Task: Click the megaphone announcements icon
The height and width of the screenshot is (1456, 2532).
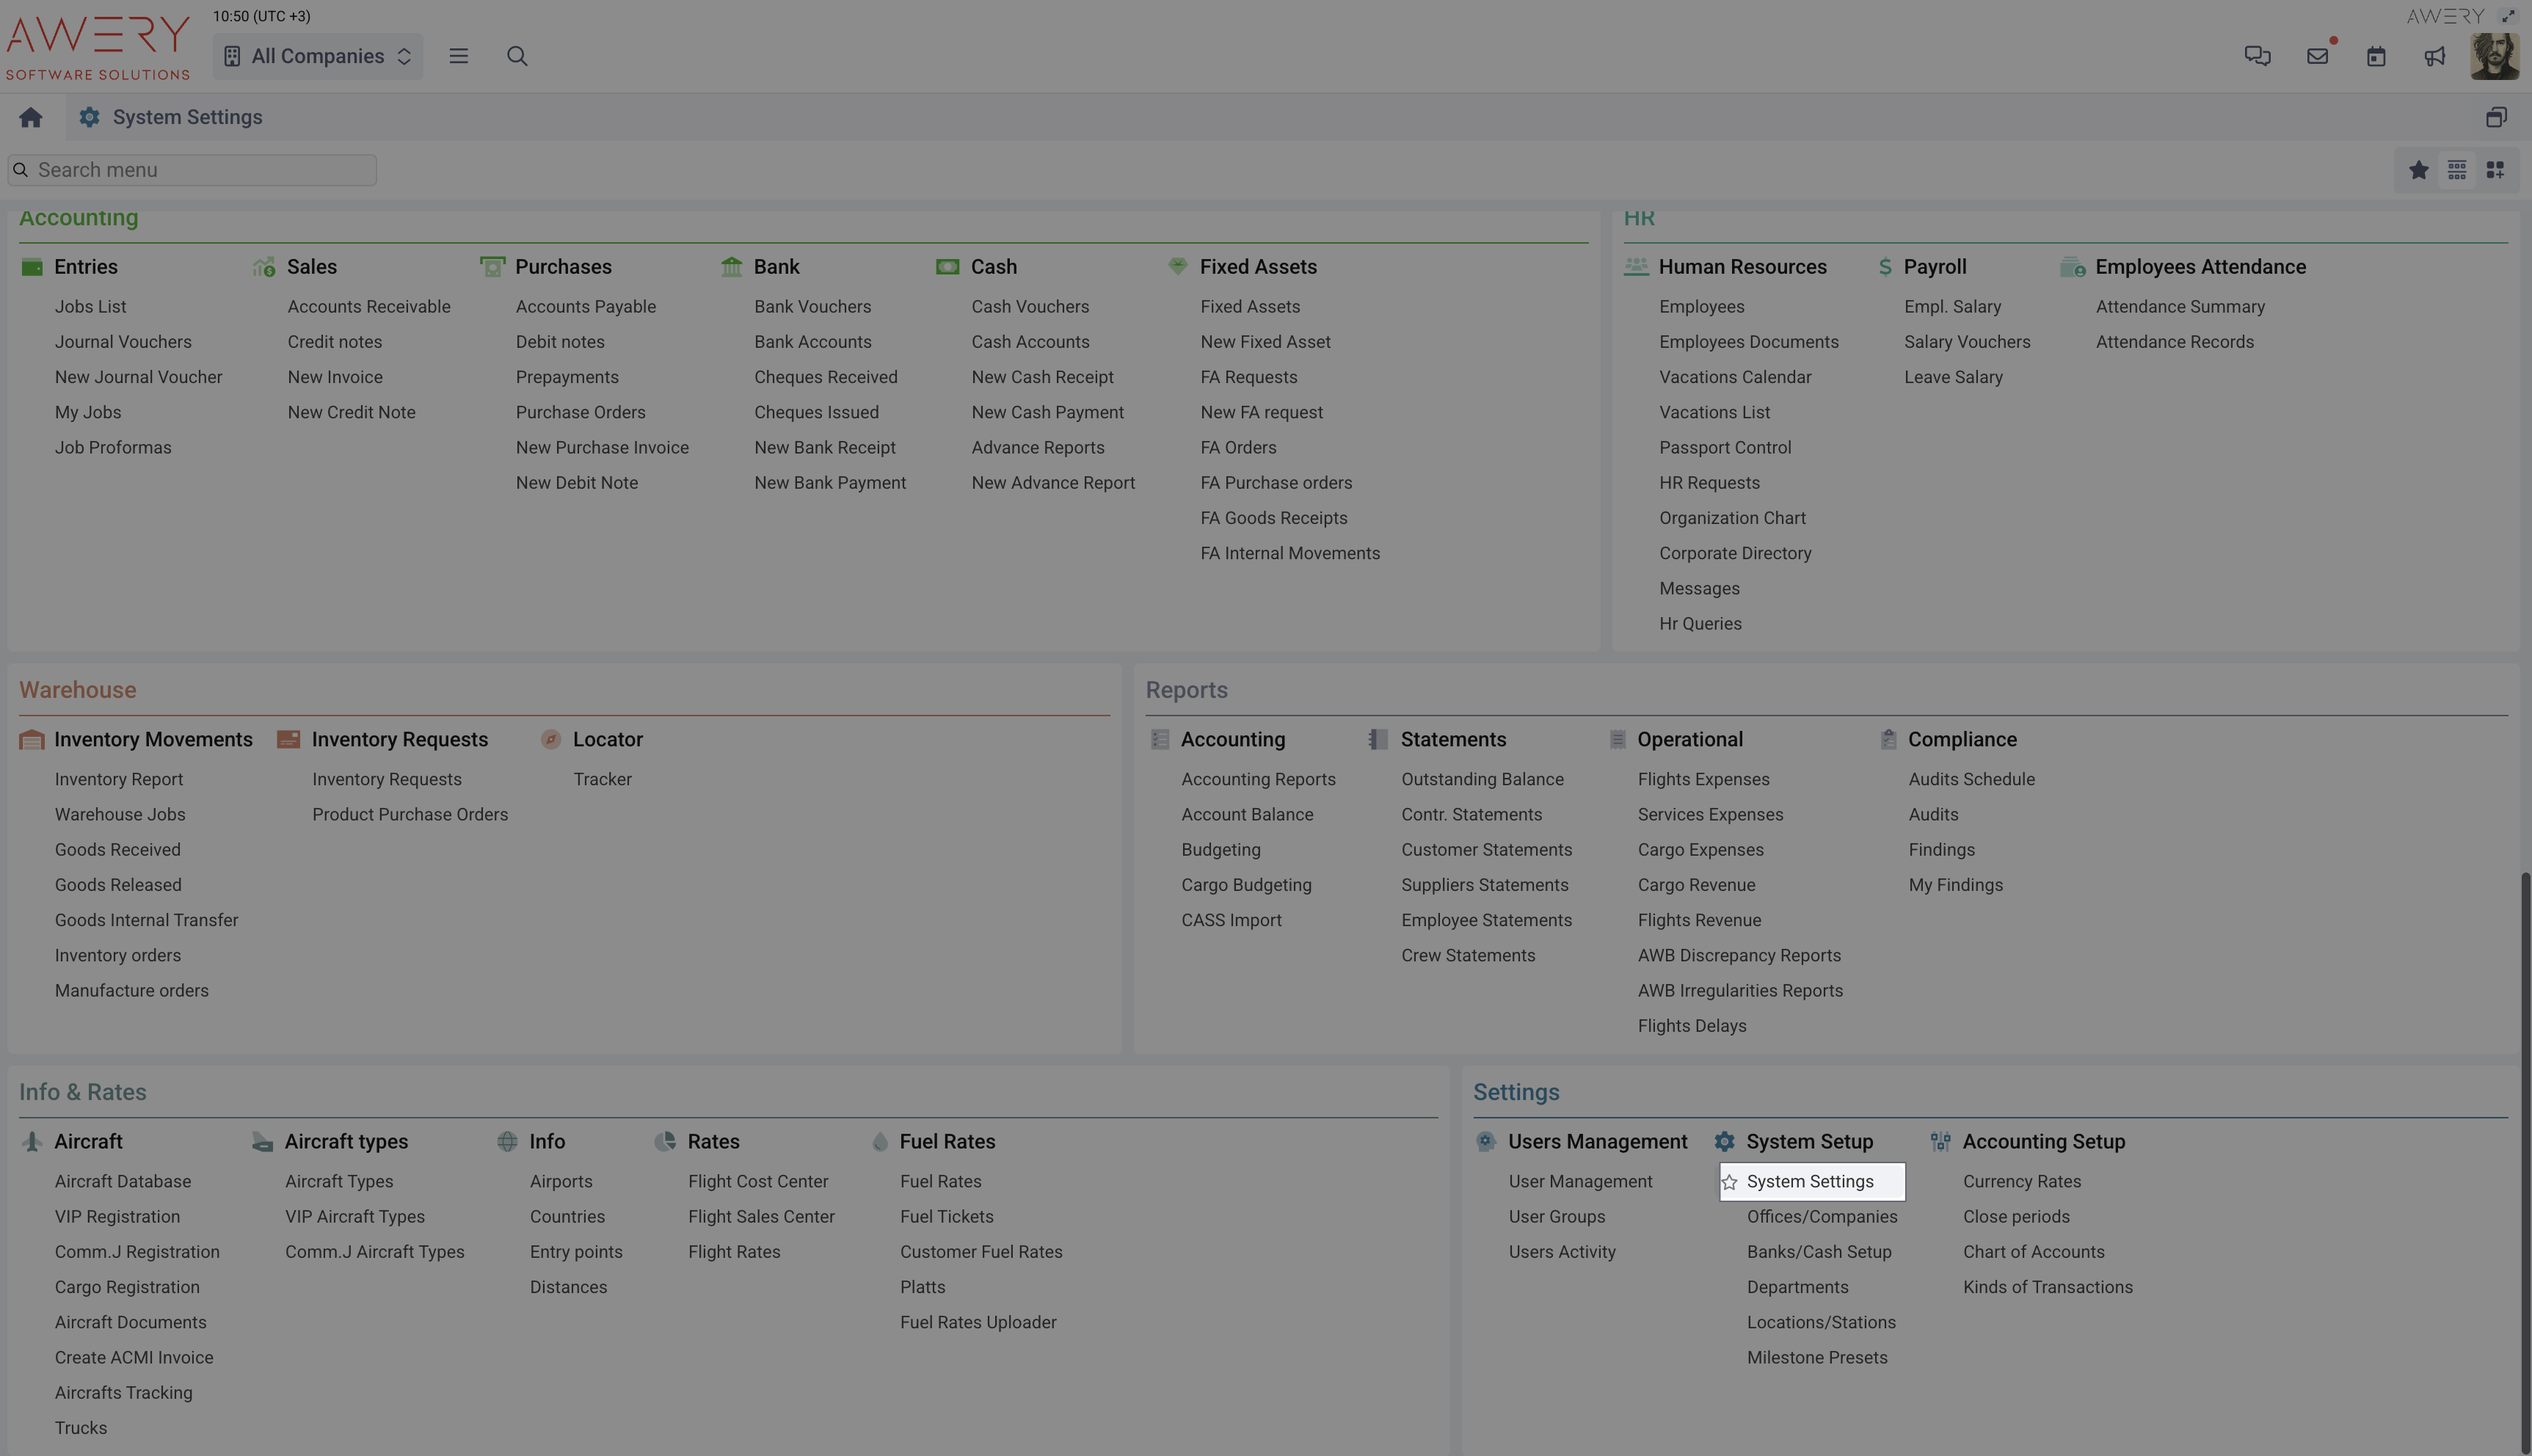Action: click(x=2434, y=56)
